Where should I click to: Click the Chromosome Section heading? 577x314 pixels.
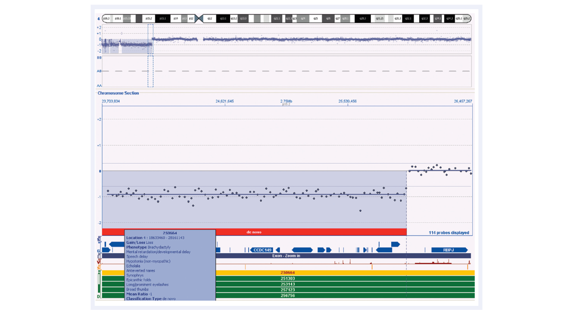point(118,93)
